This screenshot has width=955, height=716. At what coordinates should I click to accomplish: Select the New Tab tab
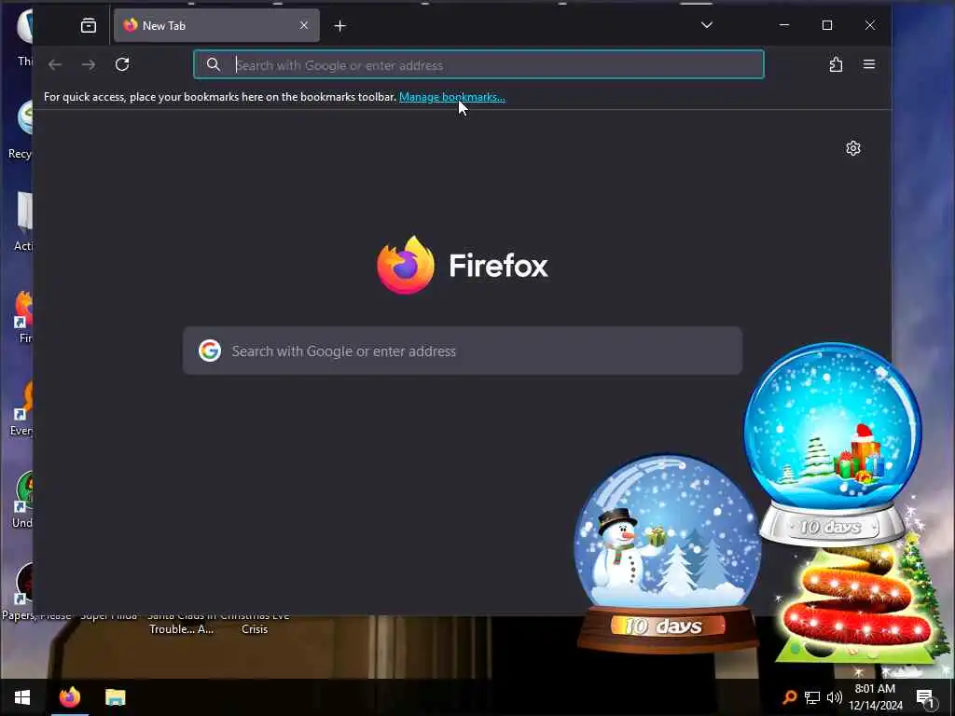tap(216, 25)
